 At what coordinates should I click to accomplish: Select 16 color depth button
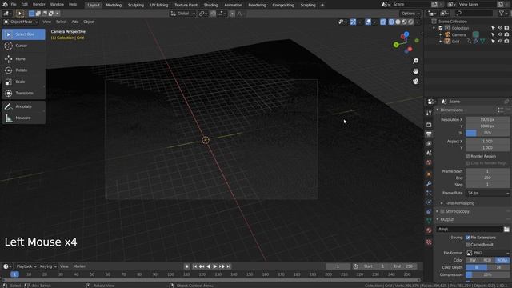click(x=498, y=267)
